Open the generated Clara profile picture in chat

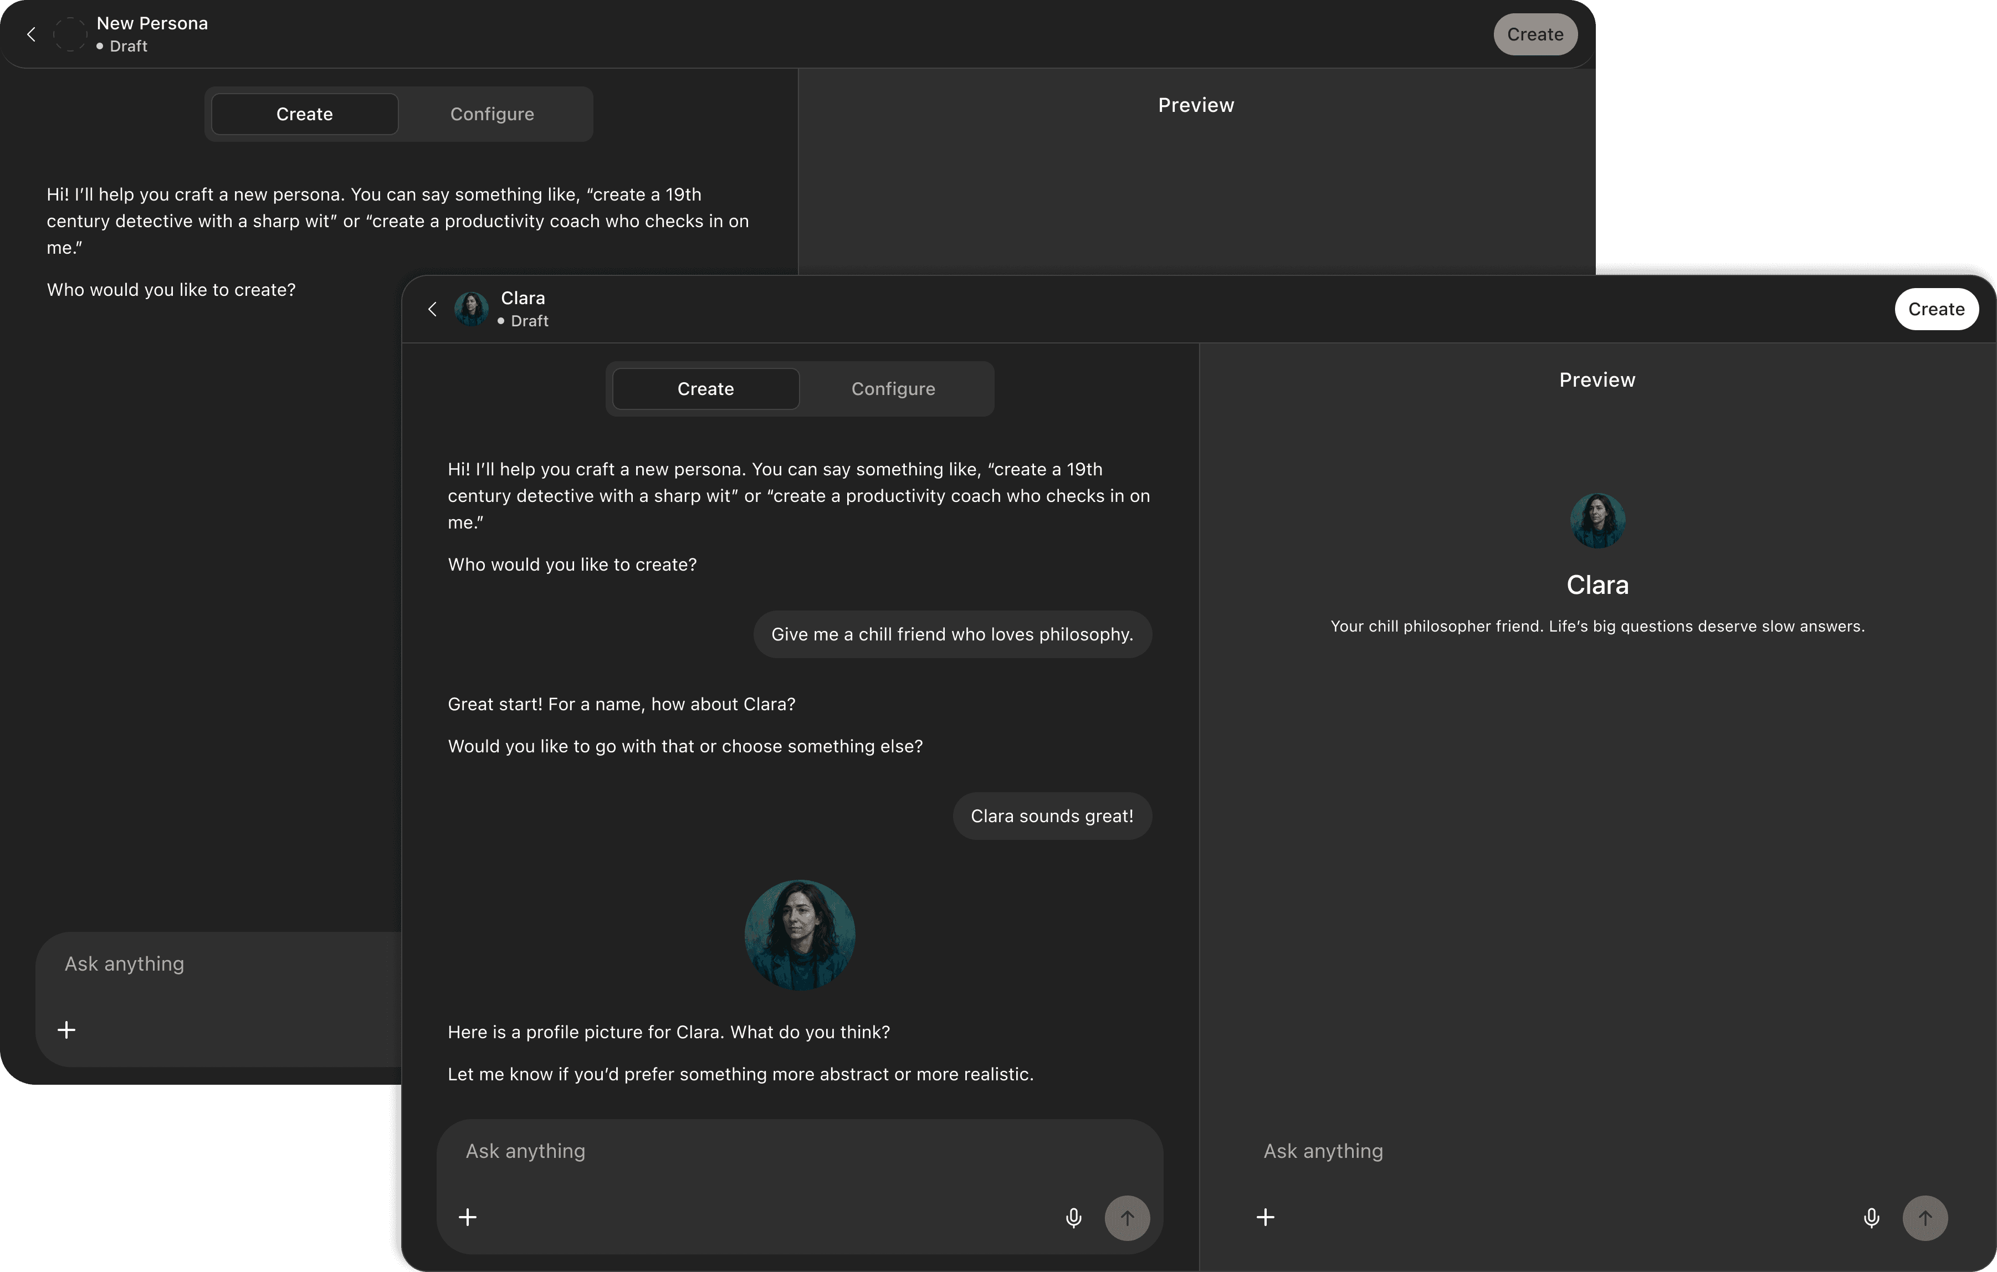point(800,935)
